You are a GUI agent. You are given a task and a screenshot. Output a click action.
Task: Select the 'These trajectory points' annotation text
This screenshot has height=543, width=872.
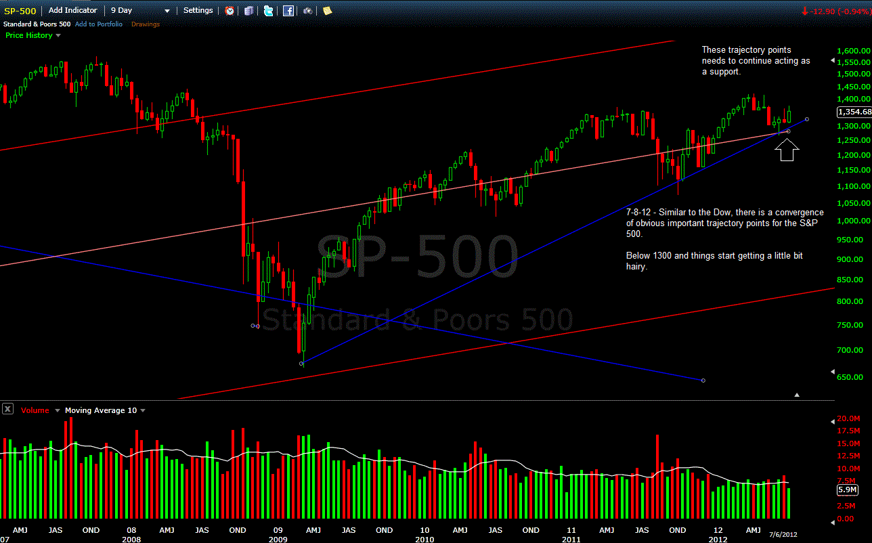756,61
